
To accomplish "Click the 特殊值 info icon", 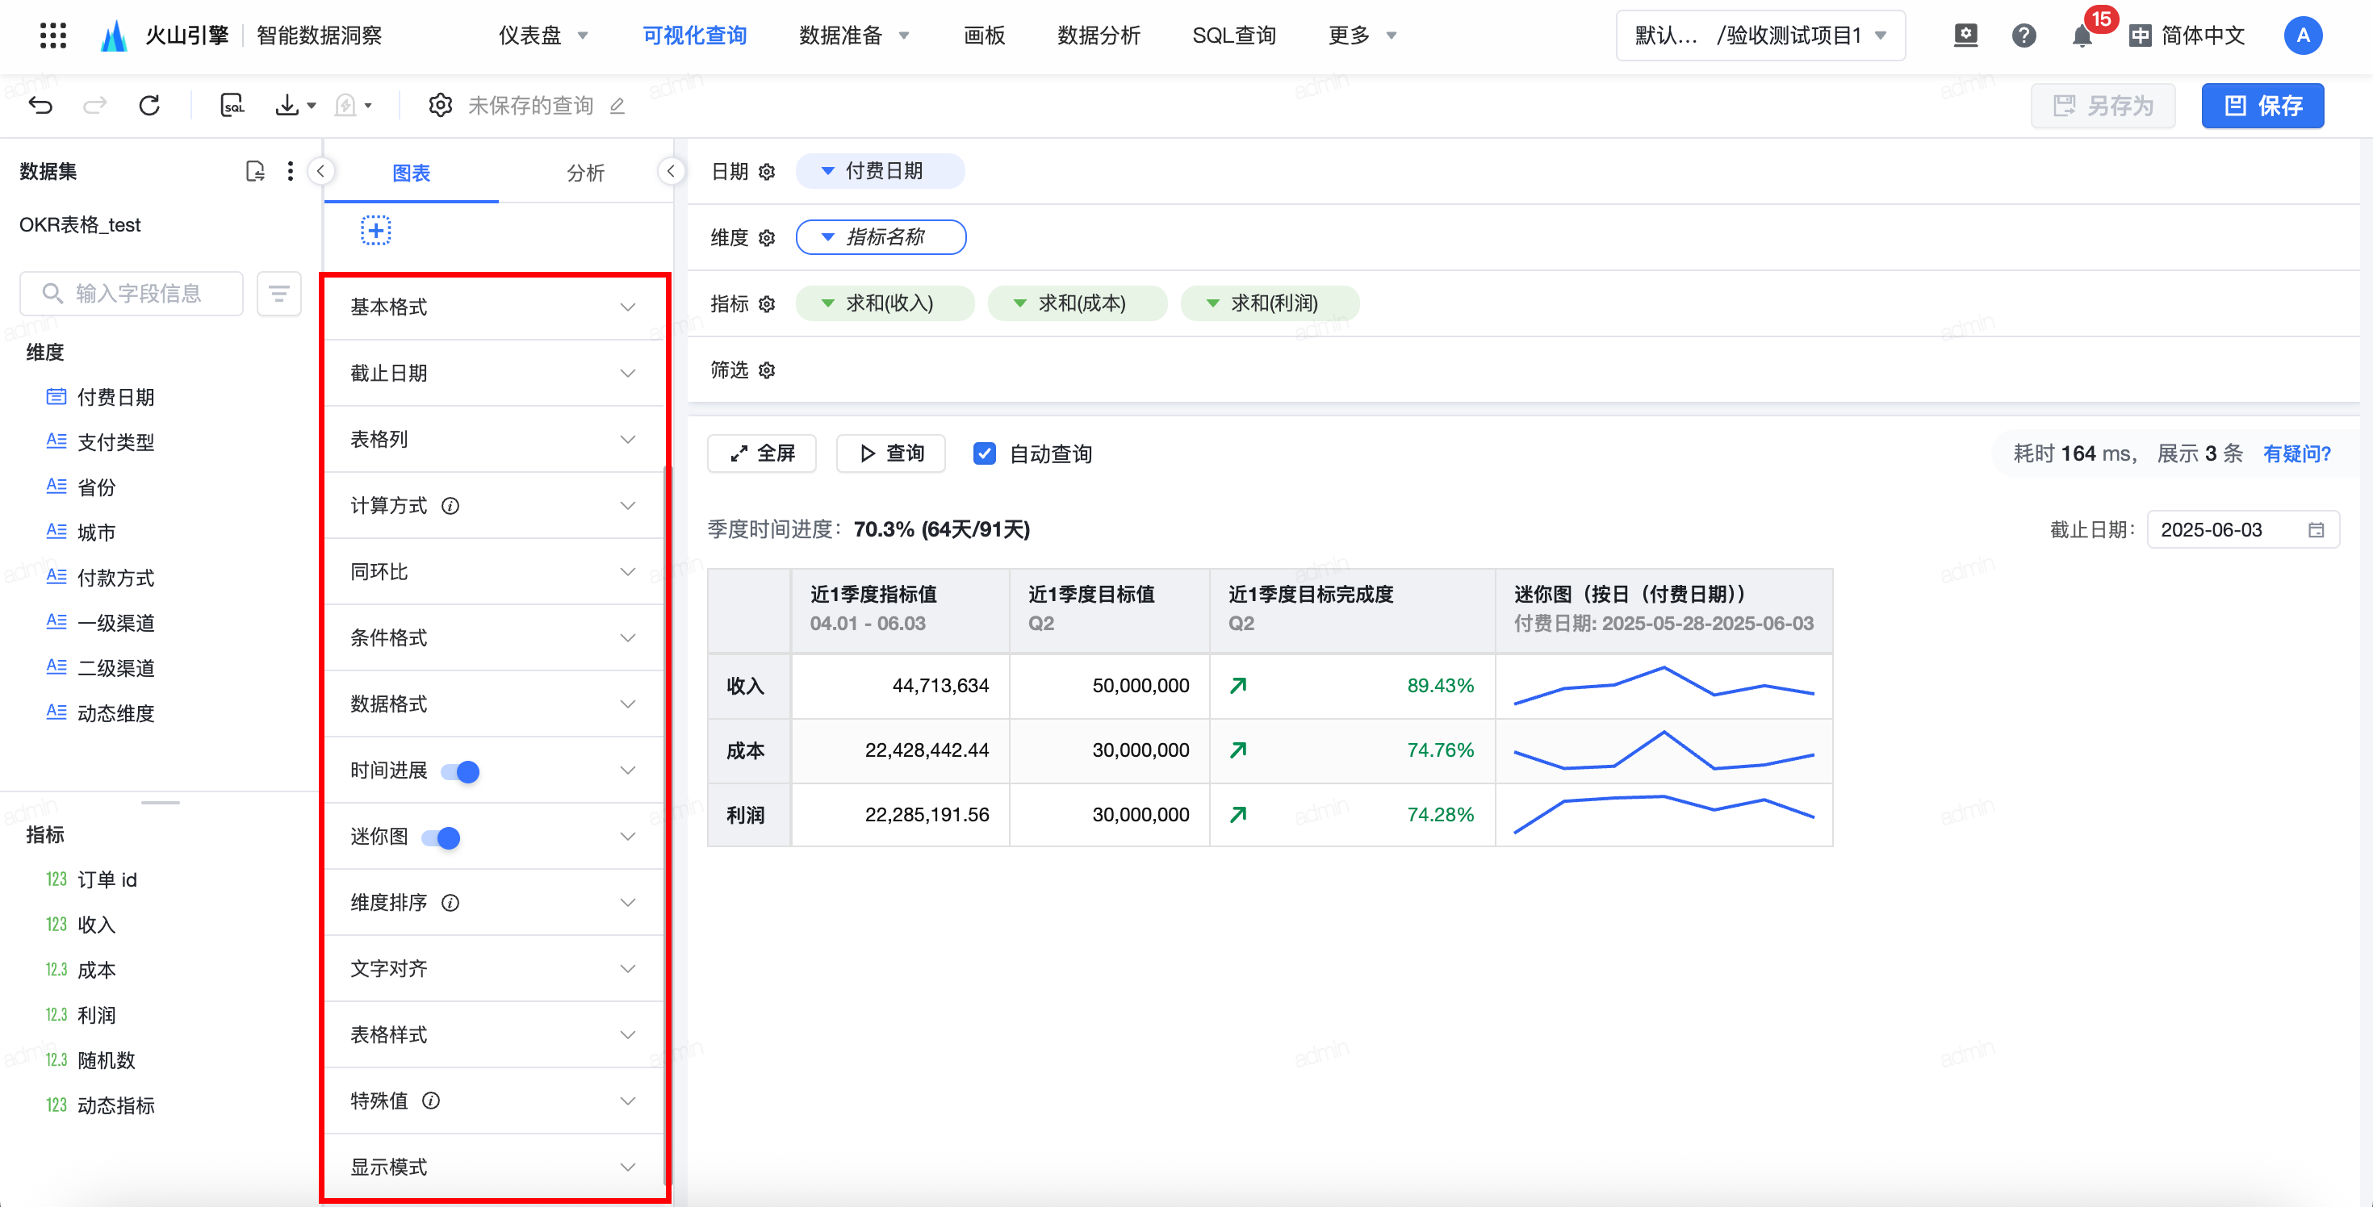I will tap(431, 1100).
